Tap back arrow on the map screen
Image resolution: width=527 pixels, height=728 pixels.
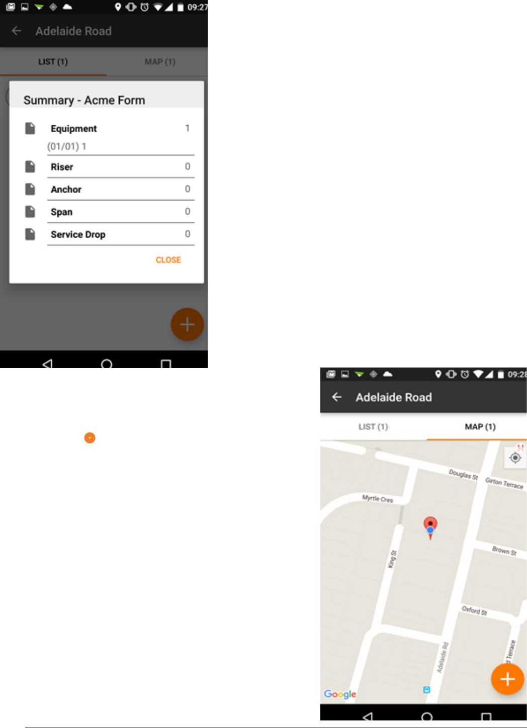337,397
